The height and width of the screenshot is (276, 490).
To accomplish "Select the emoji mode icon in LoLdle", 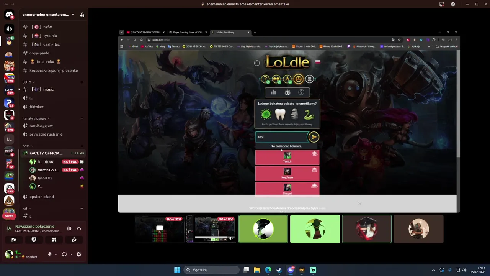I will click(298, 79).
